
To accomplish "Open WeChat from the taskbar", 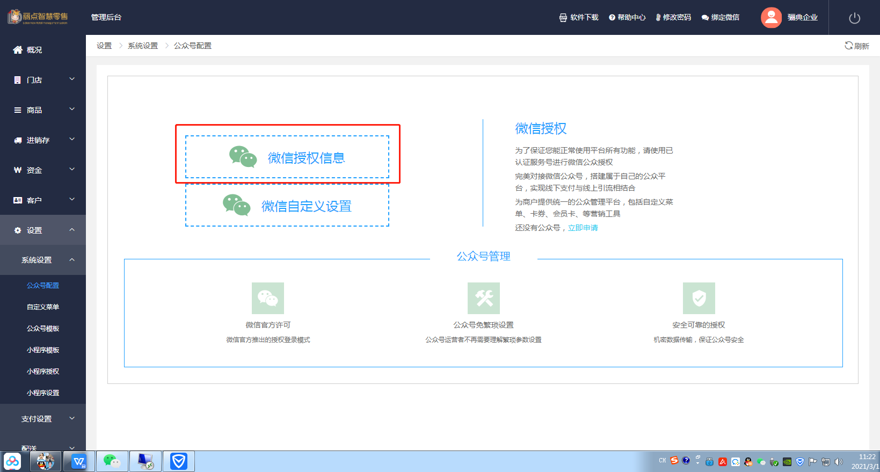I will tap(112, 461).
